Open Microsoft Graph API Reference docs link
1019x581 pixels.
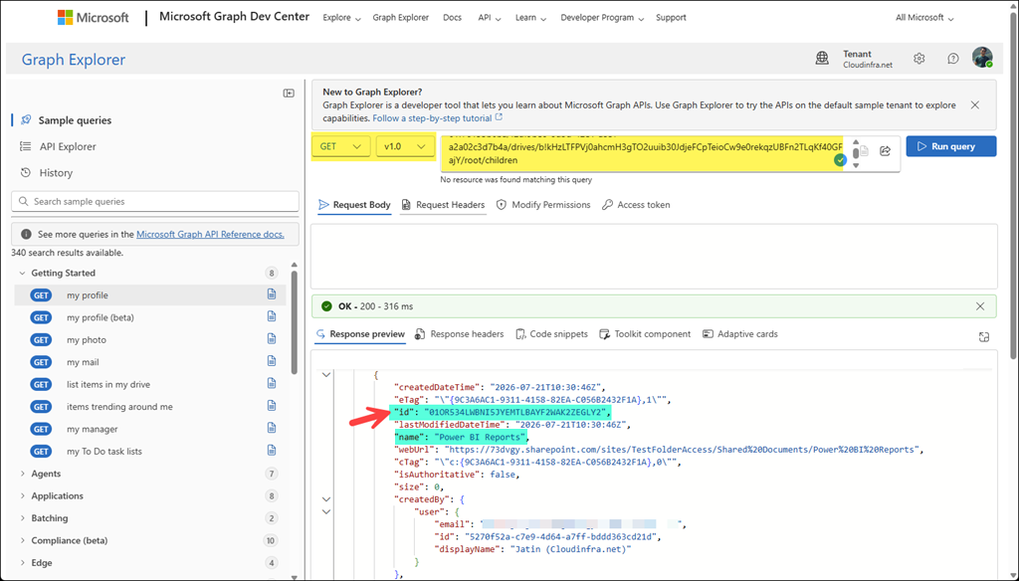coord(210,234)
